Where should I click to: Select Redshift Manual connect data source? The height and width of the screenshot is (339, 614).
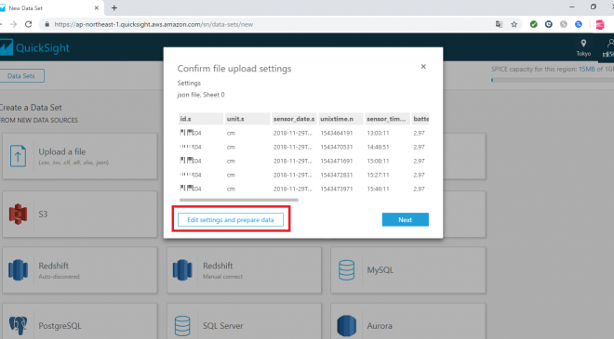244,270
